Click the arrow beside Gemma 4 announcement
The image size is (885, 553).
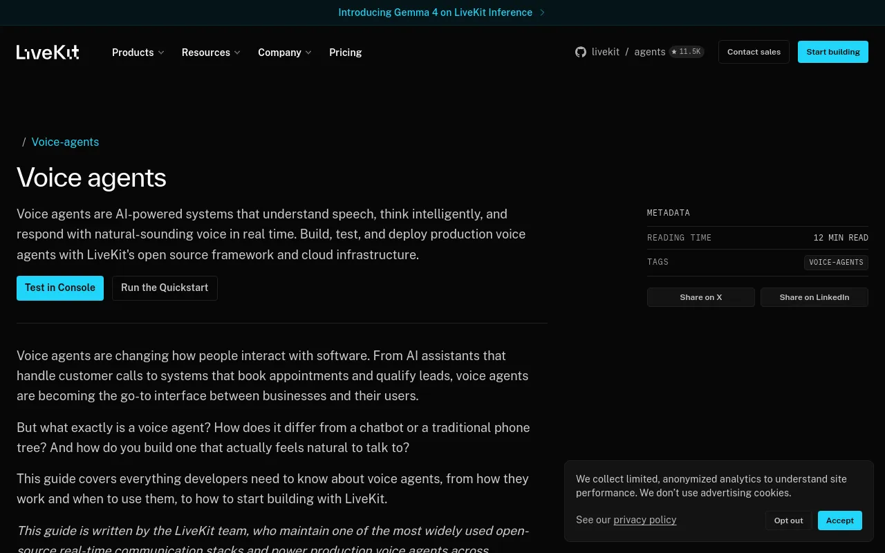(542, 12)
